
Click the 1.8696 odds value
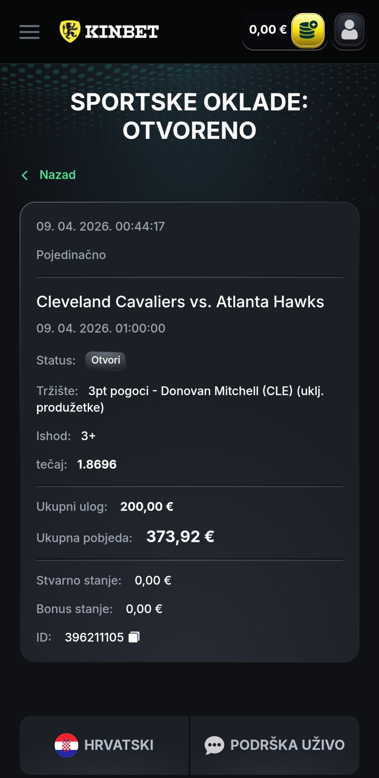(97, 464)
